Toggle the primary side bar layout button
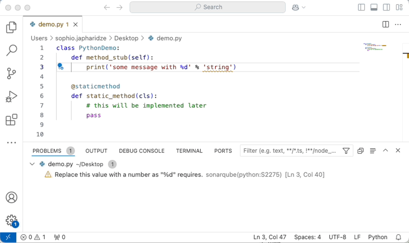The height and width of the screenshot is (243, 409). coord(361,8)
